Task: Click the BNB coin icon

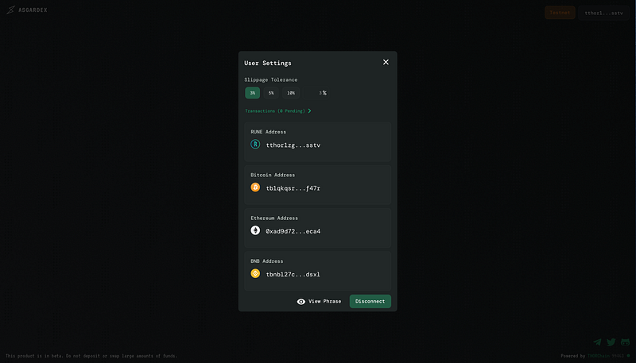Action: 255,273
